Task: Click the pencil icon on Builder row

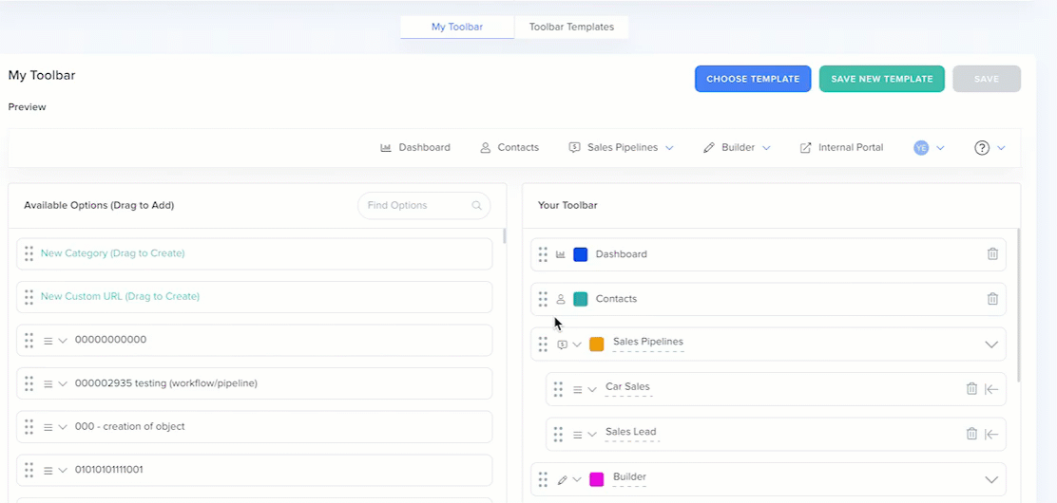Action: 562,480
